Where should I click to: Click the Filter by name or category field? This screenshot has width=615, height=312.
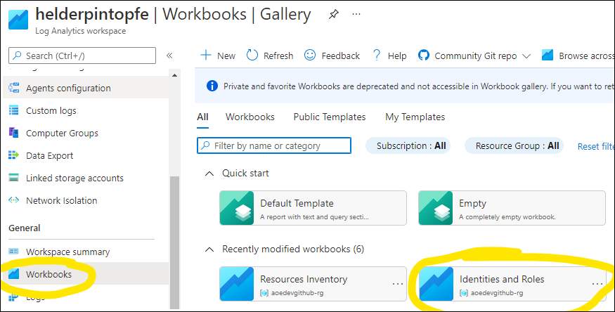click(274, 145)
